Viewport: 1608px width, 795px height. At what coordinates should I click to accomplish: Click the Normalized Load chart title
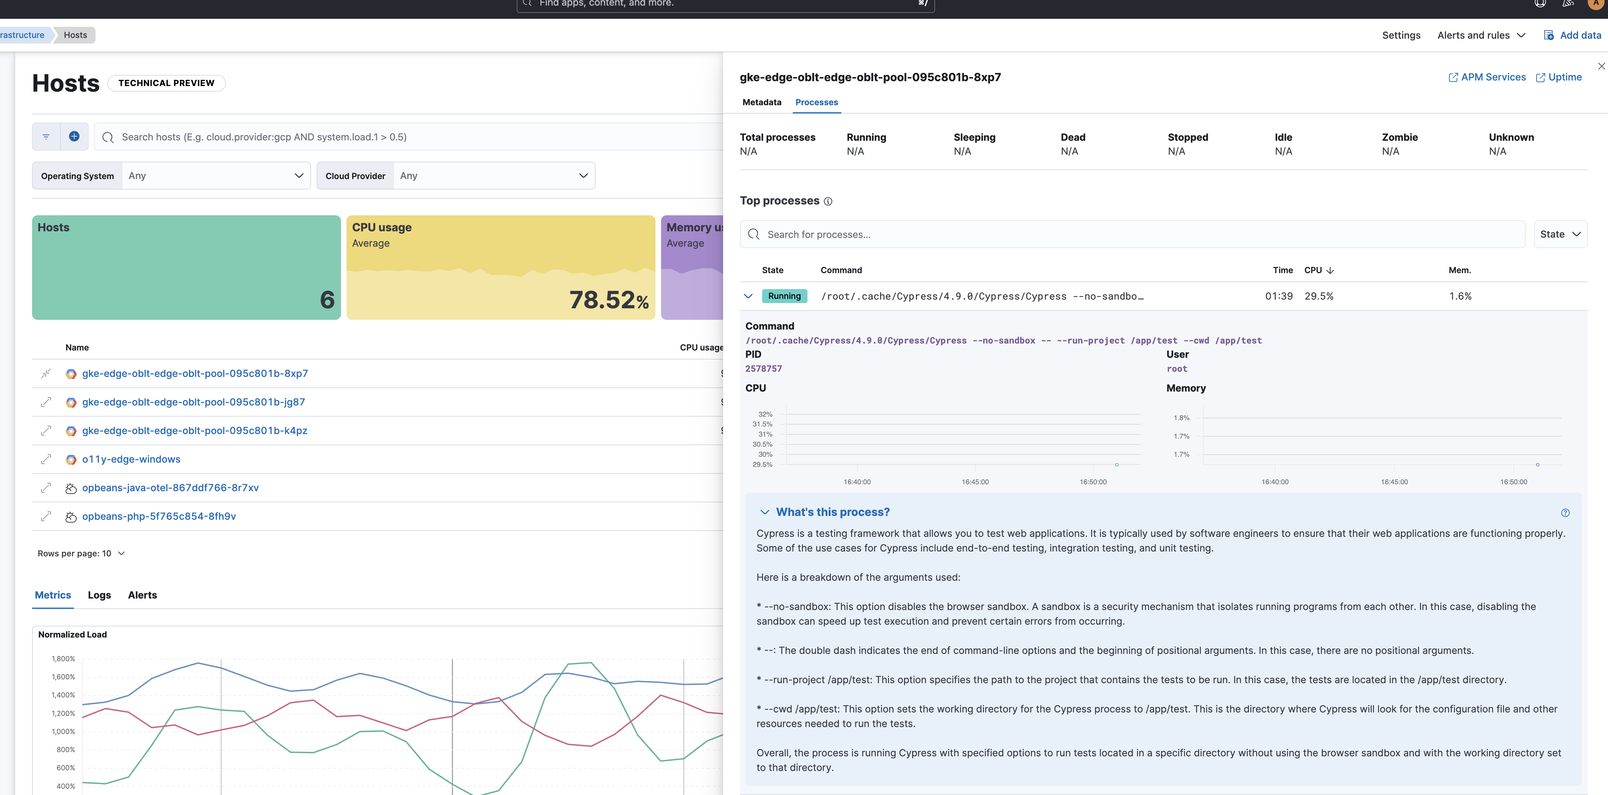[73, 635]
